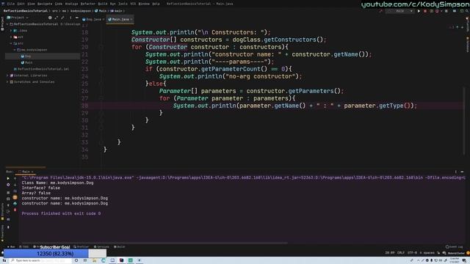Viewport: 470px width, 264px height.
Task: Click Search Everywhere magnifier icon
Action: click(x=467, y=11)
